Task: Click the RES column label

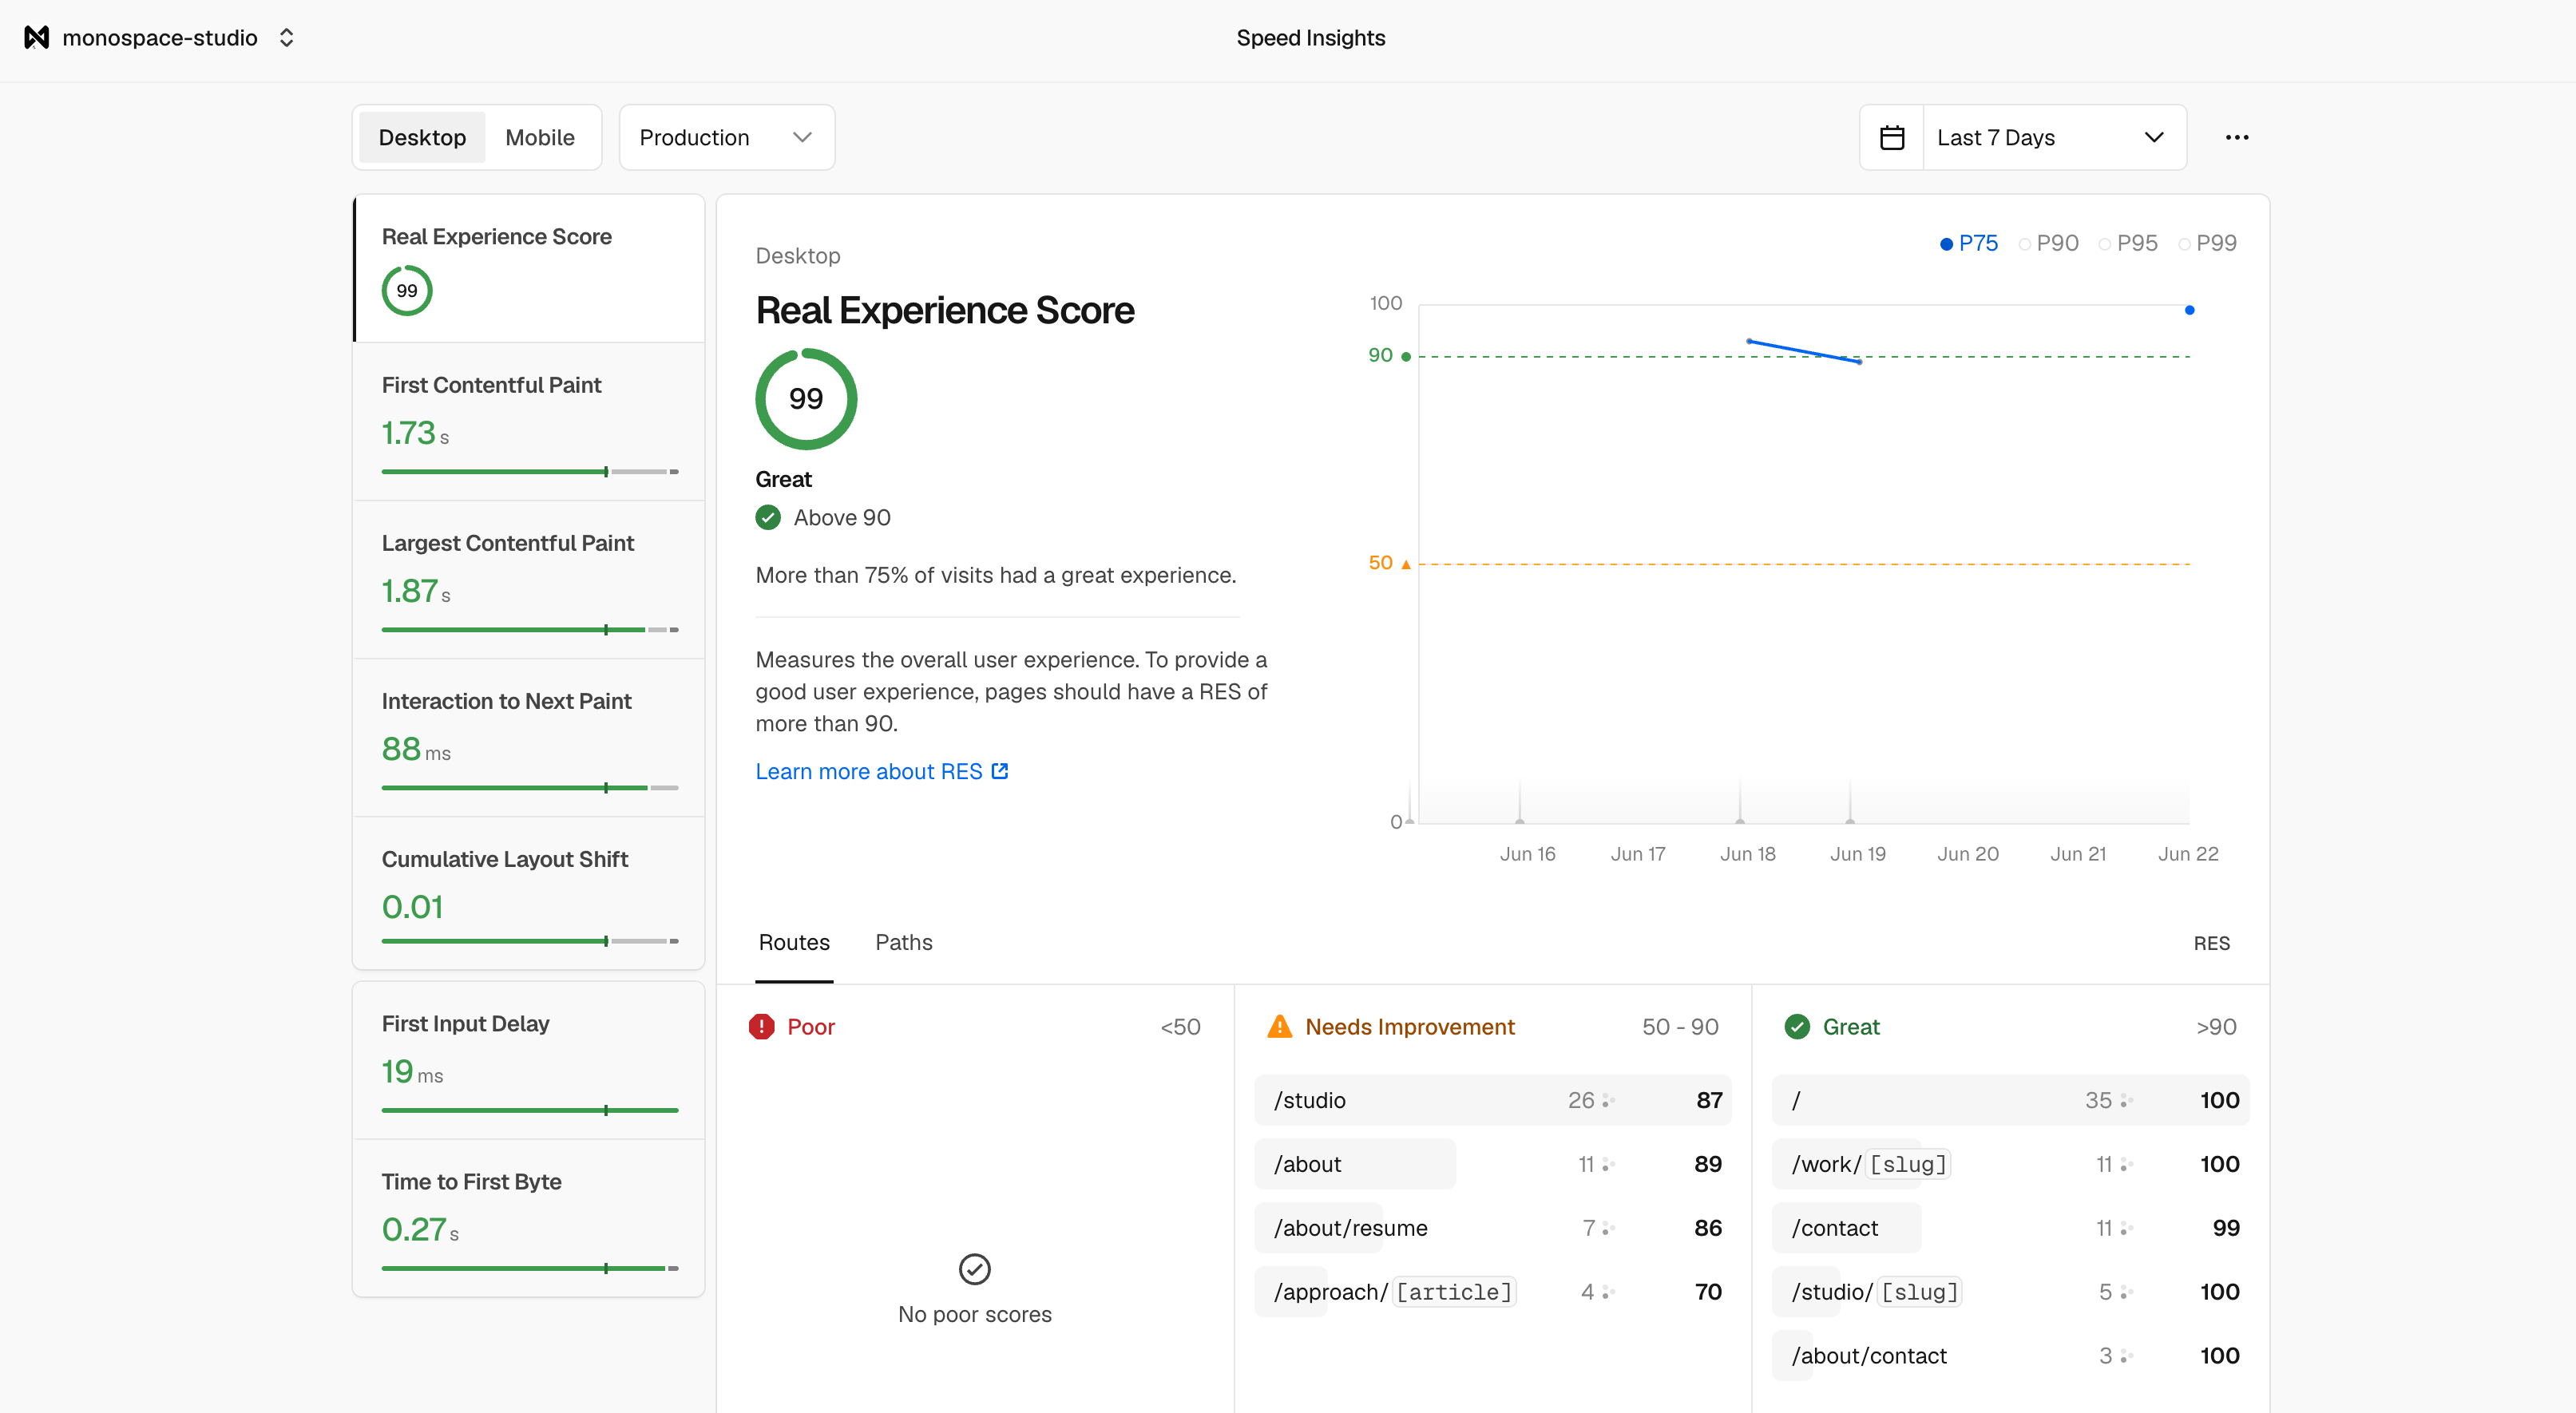Action: click(2211, 943)
